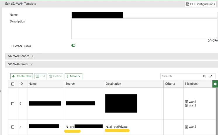Open CLI Configurations
218x135 pixels.
tap(200, 4)
